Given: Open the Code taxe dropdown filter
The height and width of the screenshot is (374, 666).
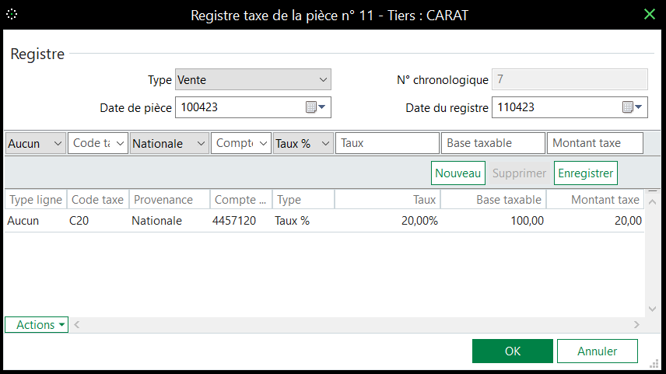Looking at the screenshot, I should pos(121,143).
